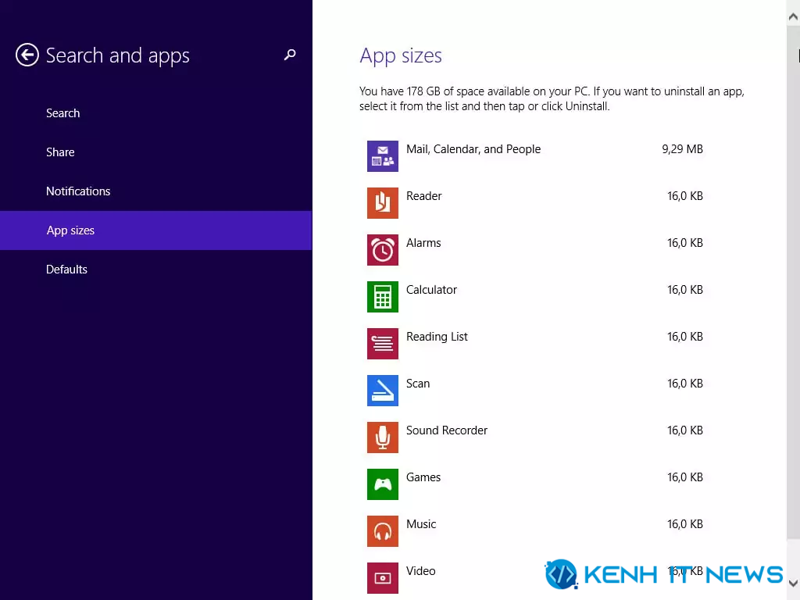Click the Music app name

pos(421,524)
